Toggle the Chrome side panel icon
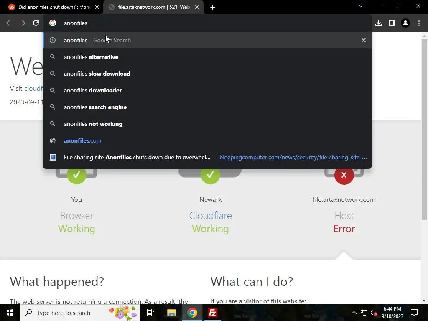The width and height of the screenshot is (428, 321). pos(392,23)
